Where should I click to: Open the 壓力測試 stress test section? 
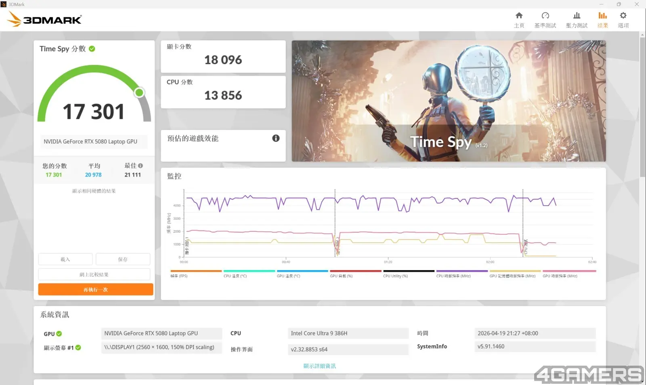pos(577,20)
